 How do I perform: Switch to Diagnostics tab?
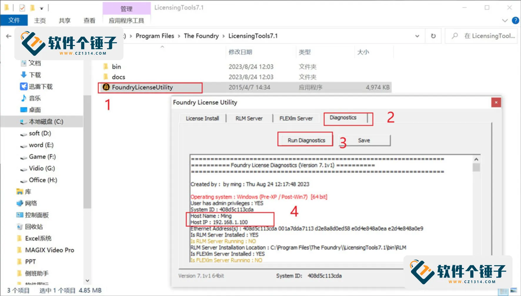click(x=343, y=118)
